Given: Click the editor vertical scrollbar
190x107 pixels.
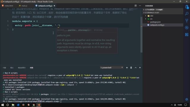Looking at the screenshot, I should coord(141,34).
